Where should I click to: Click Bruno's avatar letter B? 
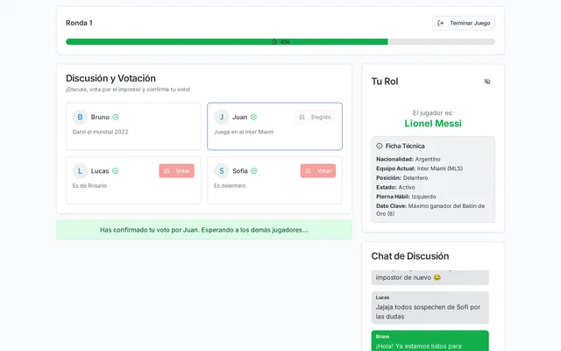click(80, 117)
